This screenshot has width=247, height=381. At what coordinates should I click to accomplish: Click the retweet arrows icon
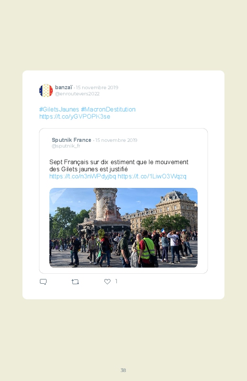(x=75, y=282)
